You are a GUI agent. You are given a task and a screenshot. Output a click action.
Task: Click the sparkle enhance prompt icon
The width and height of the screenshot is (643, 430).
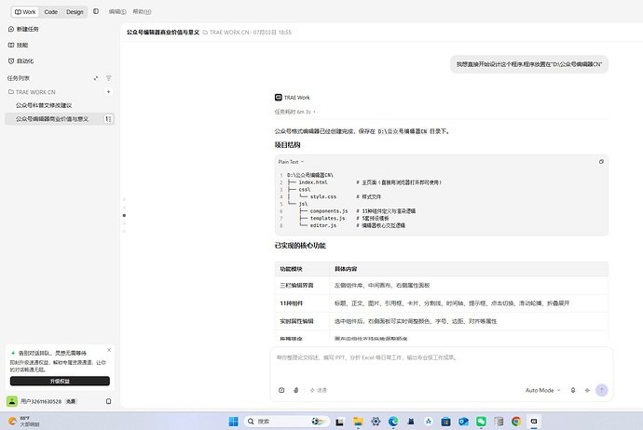pos(587,390)
